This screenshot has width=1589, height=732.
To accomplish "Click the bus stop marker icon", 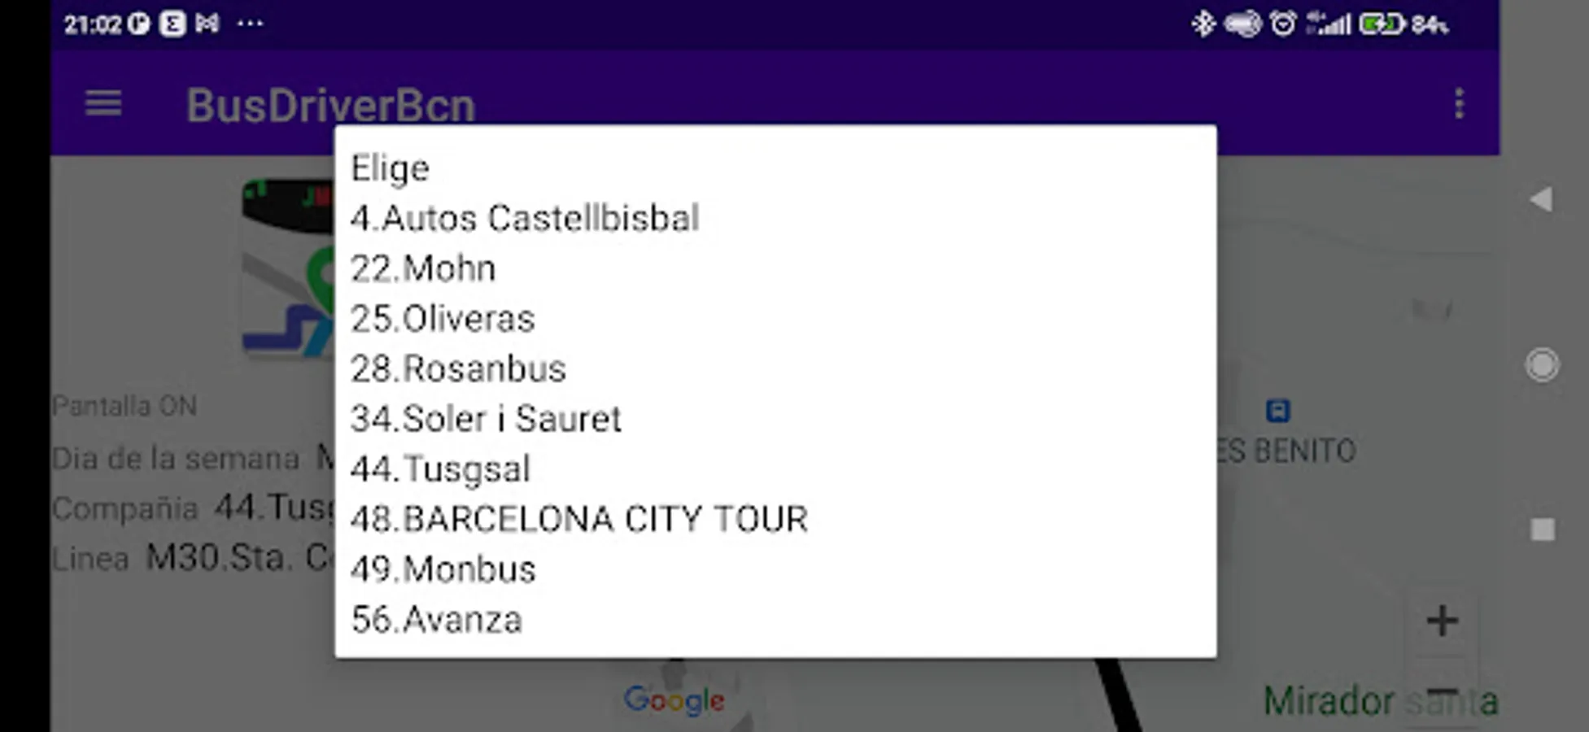I will point(1277,411).
